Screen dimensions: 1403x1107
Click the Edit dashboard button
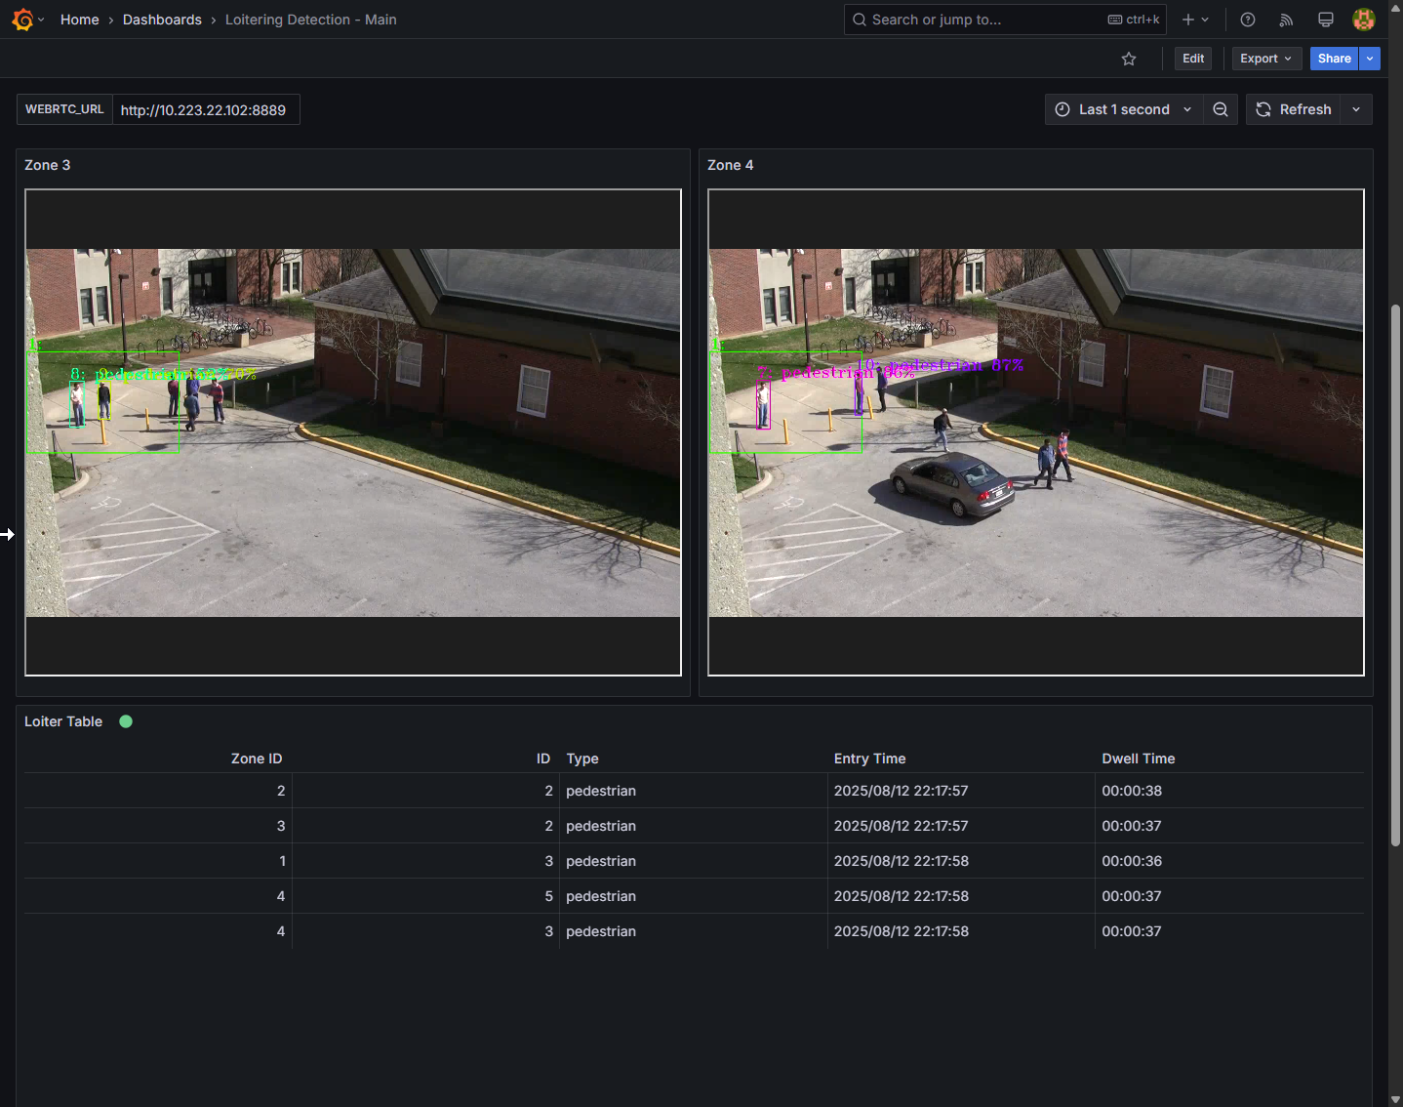click(1193, 59)
